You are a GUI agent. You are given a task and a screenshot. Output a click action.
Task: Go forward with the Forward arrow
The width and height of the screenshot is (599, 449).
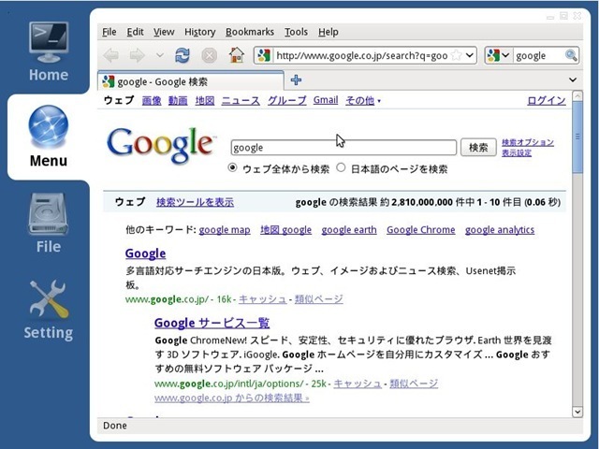click(x=138, y=56)
